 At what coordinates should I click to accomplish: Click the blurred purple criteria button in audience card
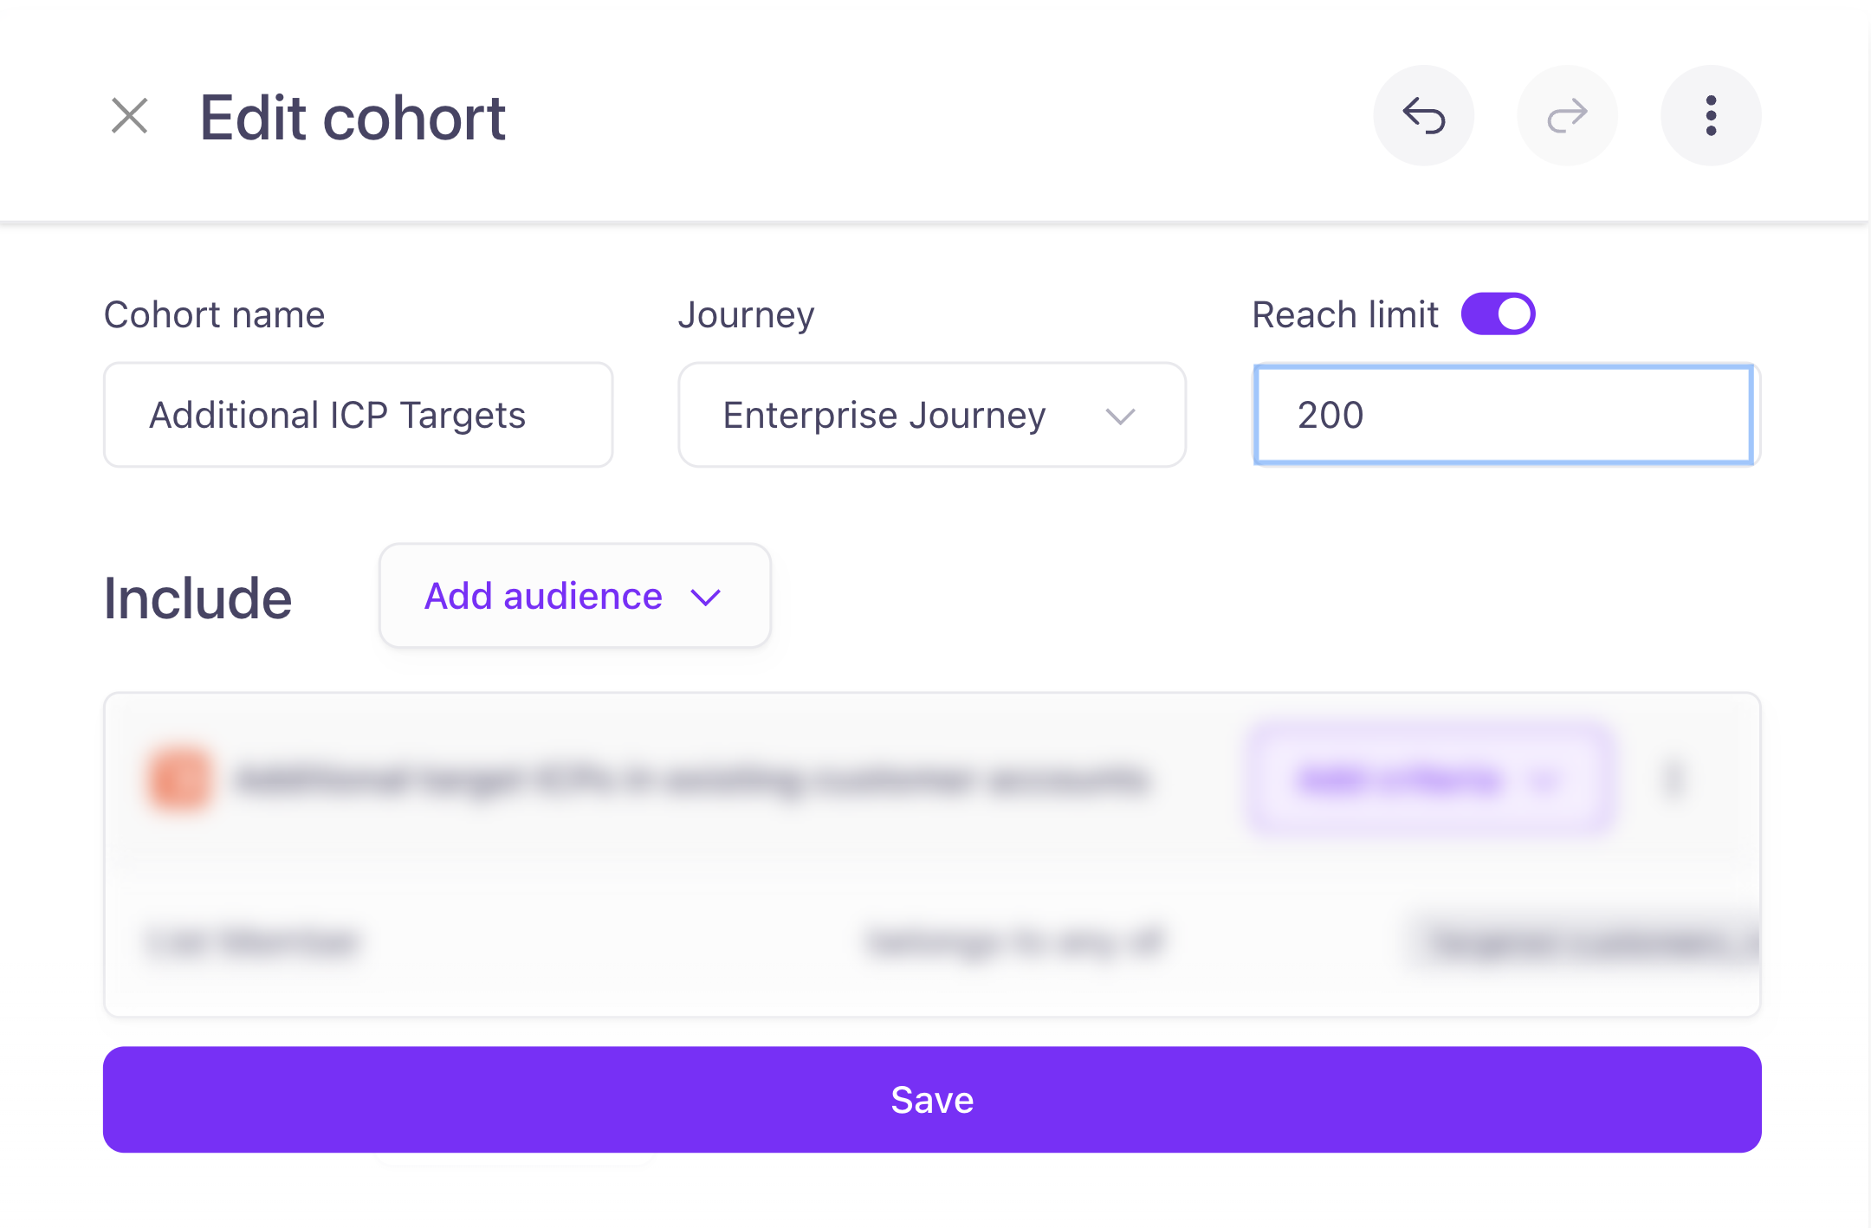point(1430,779)
